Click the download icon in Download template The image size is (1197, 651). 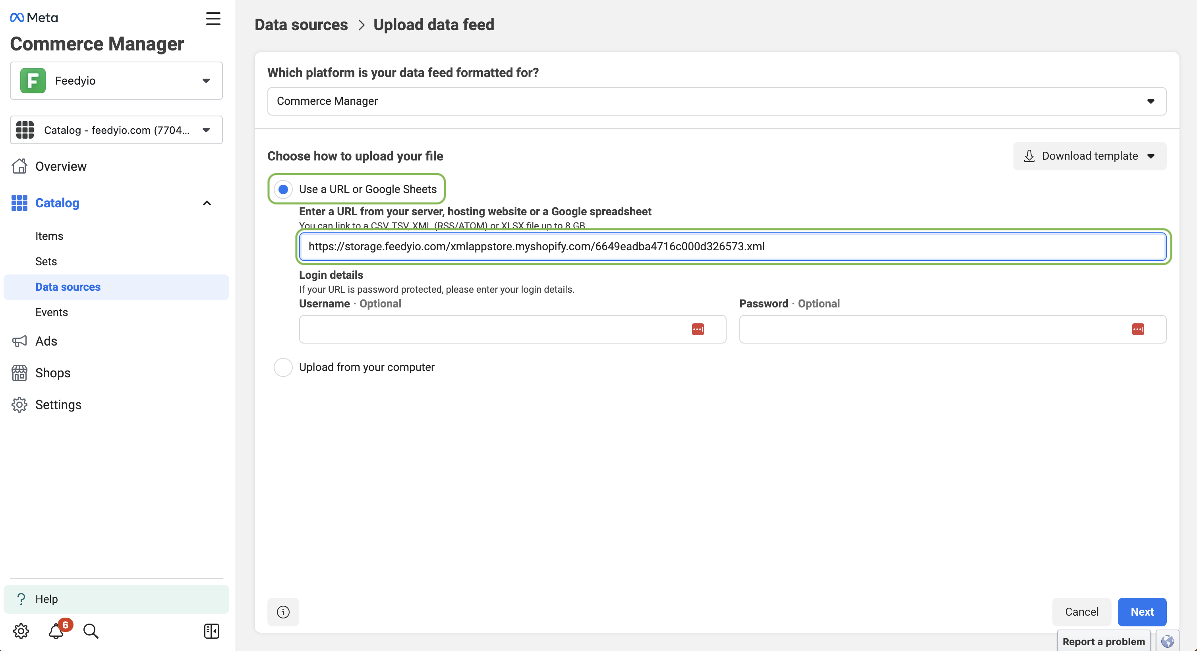point(1029,156)
